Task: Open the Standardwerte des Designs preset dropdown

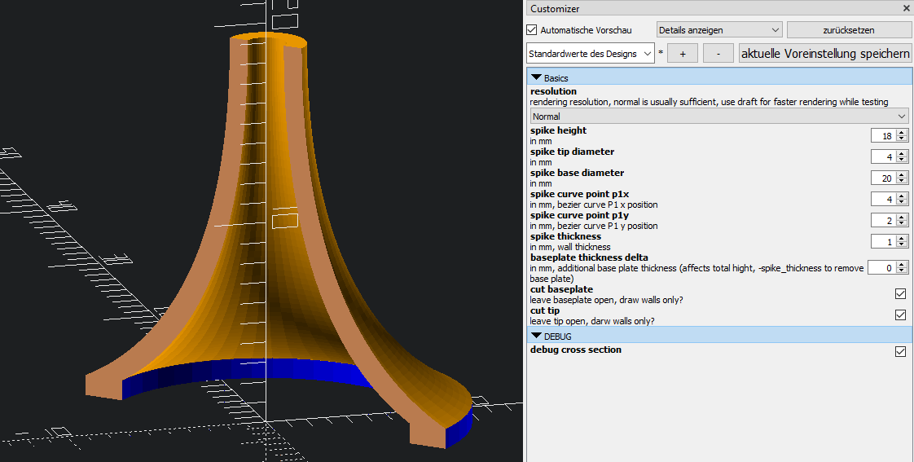Action: (591, 53)
